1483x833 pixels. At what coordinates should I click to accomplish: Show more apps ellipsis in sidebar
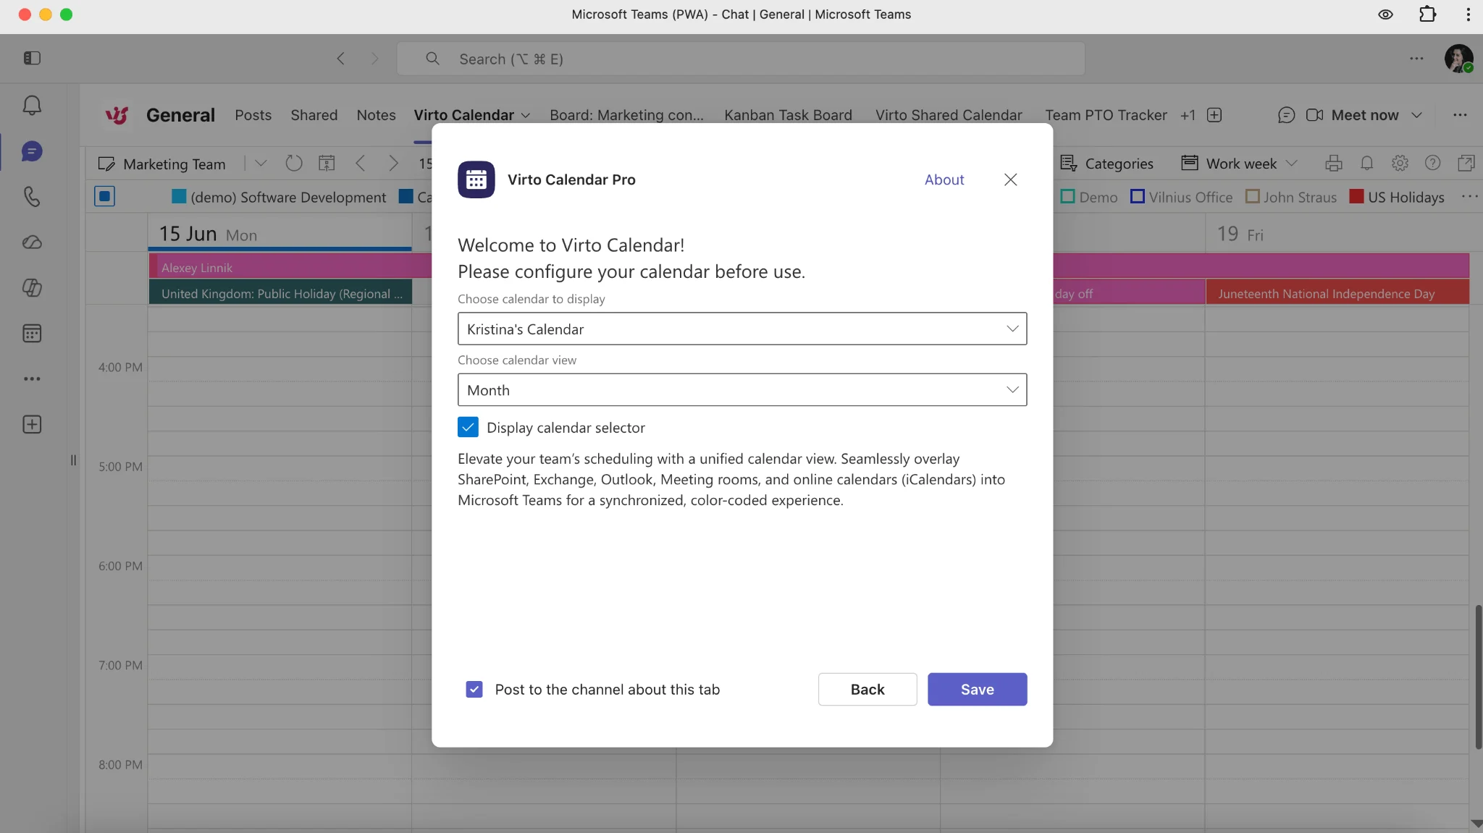[32, 379]
